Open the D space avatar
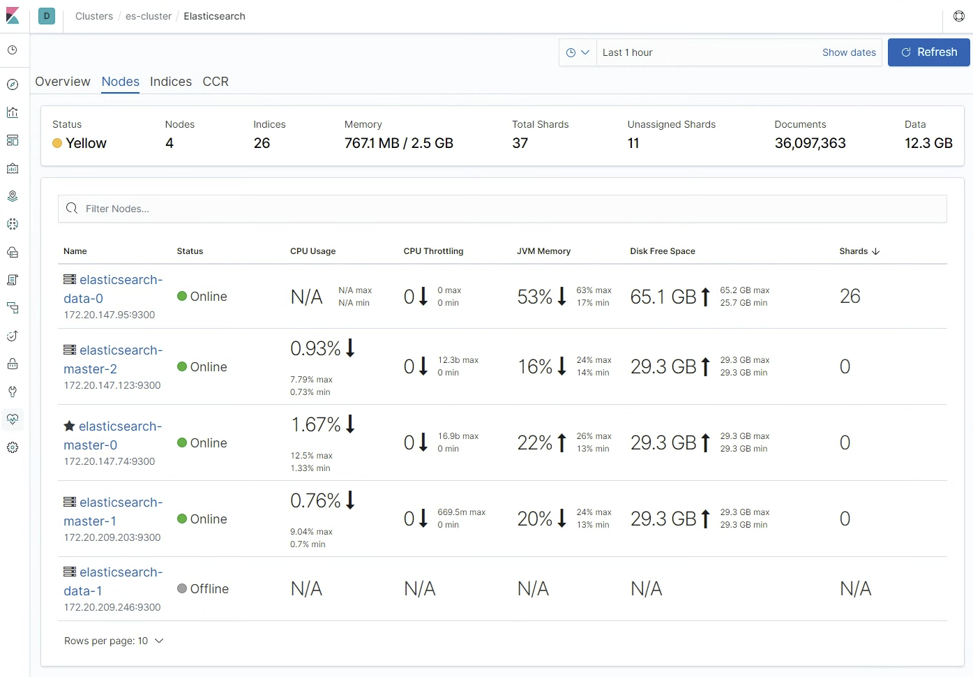 (x=47, y=16)
